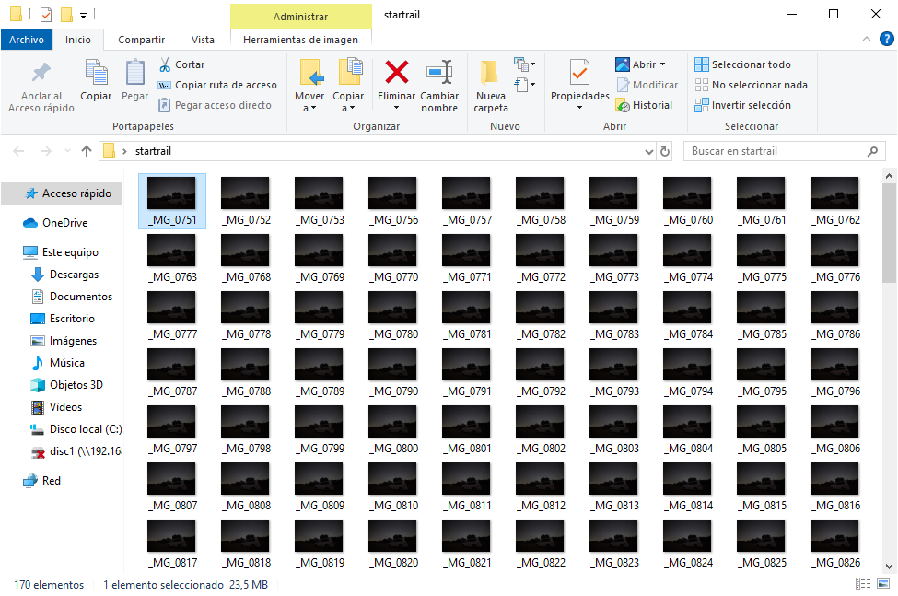Image resolution: width=898 pixels, height=596 pixels.
Task: Refresh the startrail folder view
Action: tap(665, 151)
